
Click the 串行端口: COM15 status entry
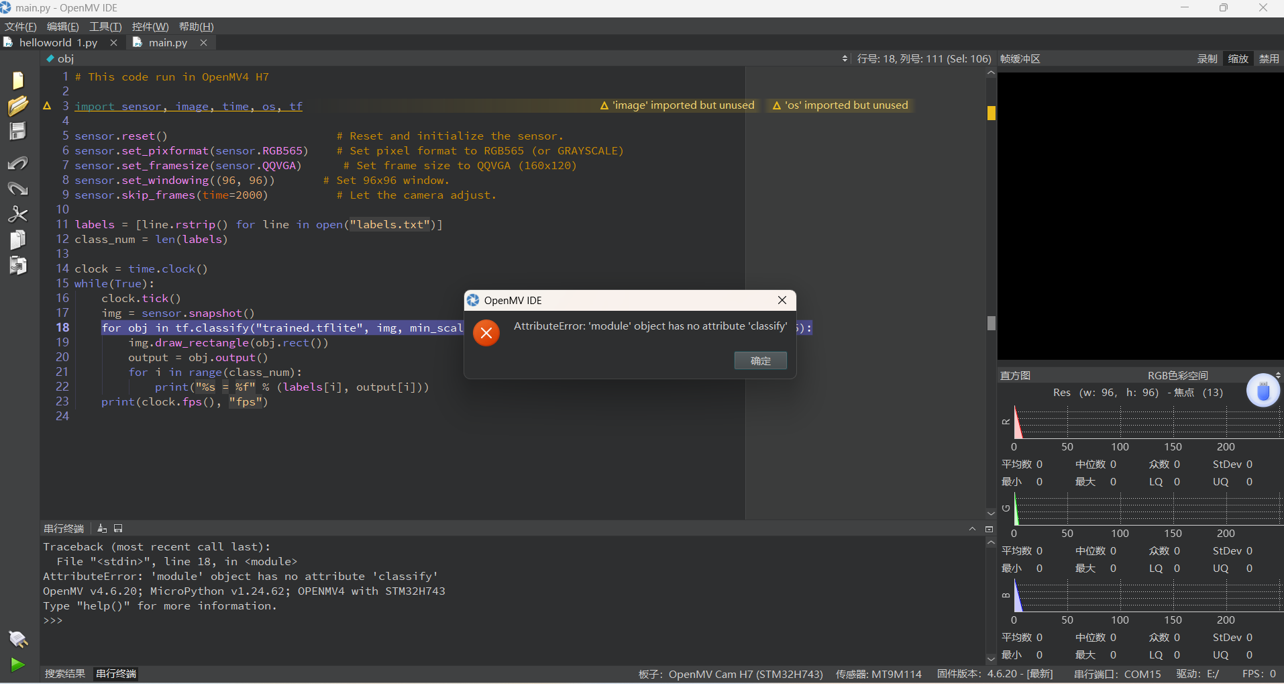pyautogui.click(x=1117, y=674)
